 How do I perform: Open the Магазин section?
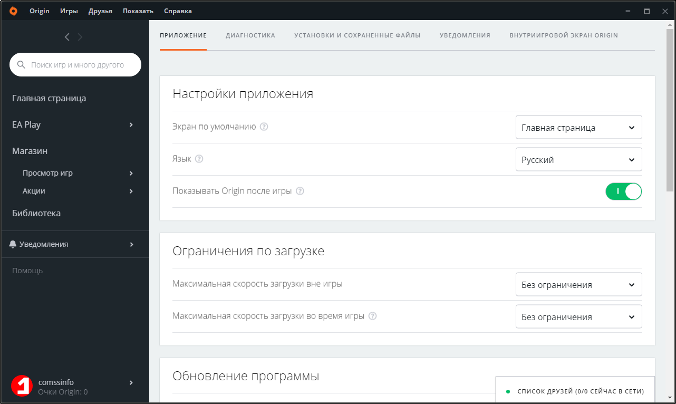click(x=30, y=151)
